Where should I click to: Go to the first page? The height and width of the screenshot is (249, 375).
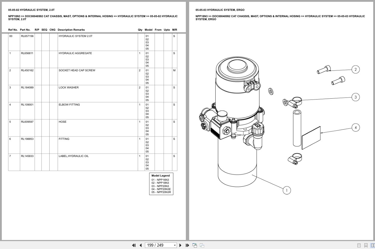tap(134, 245)
